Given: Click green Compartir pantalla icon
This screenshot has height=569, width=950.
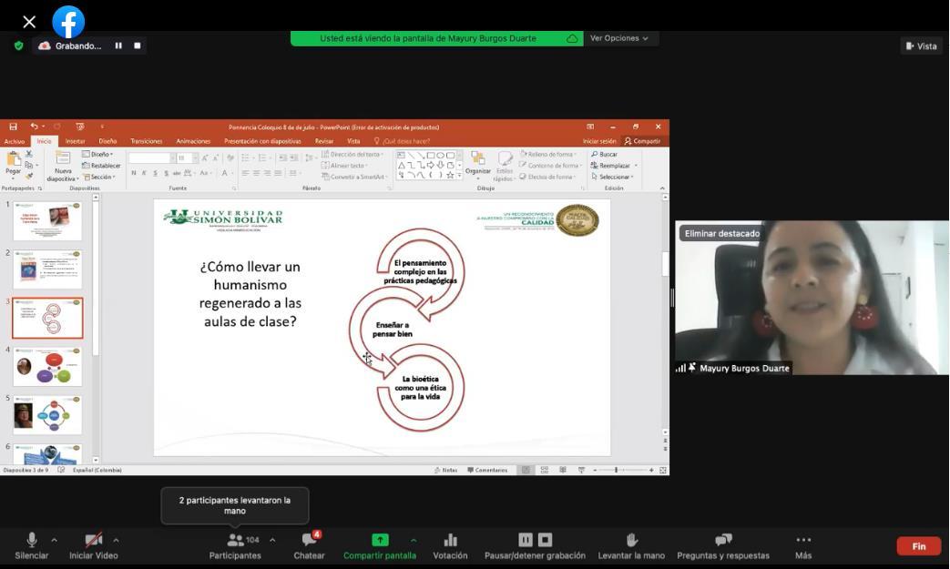Looking at the screenshot, I should (x=380, y=539).
